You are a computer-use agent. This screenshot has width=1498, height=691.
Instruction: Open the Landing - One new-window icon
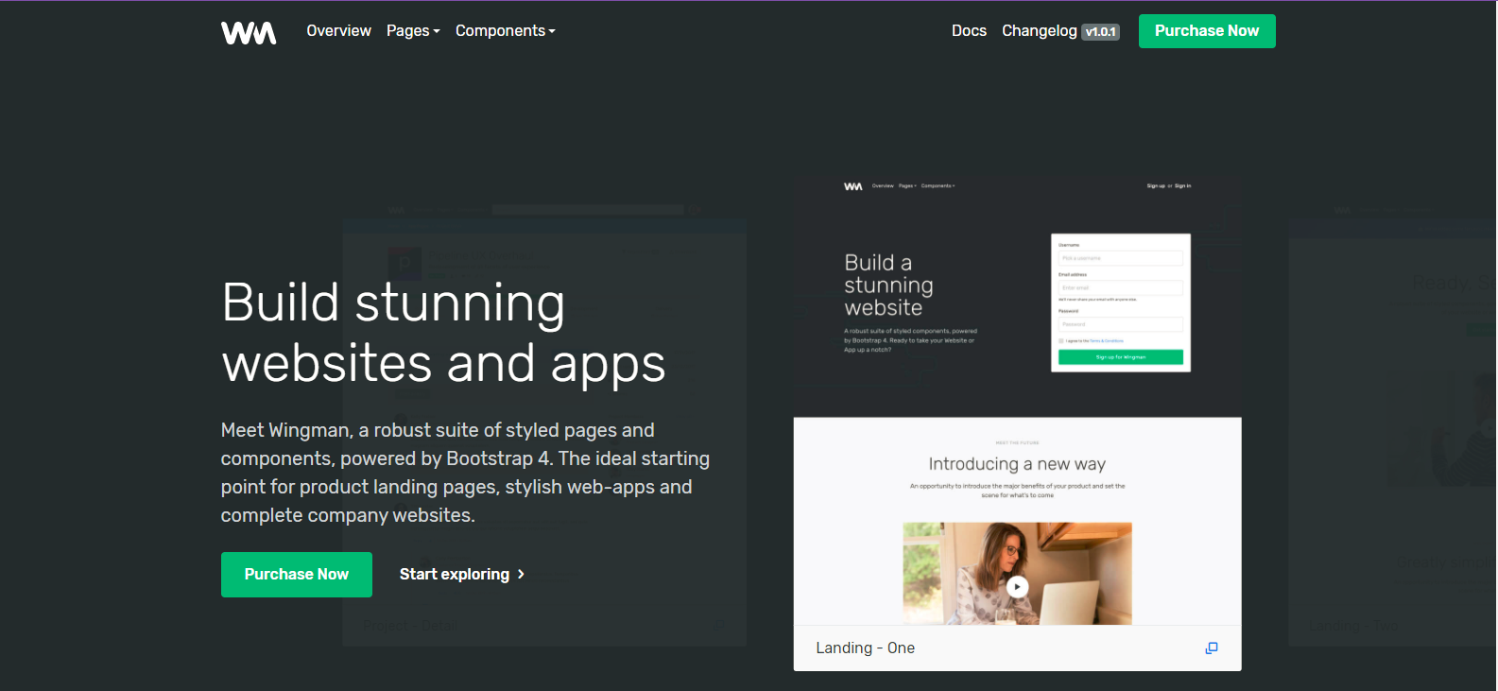coord(1211,648)
